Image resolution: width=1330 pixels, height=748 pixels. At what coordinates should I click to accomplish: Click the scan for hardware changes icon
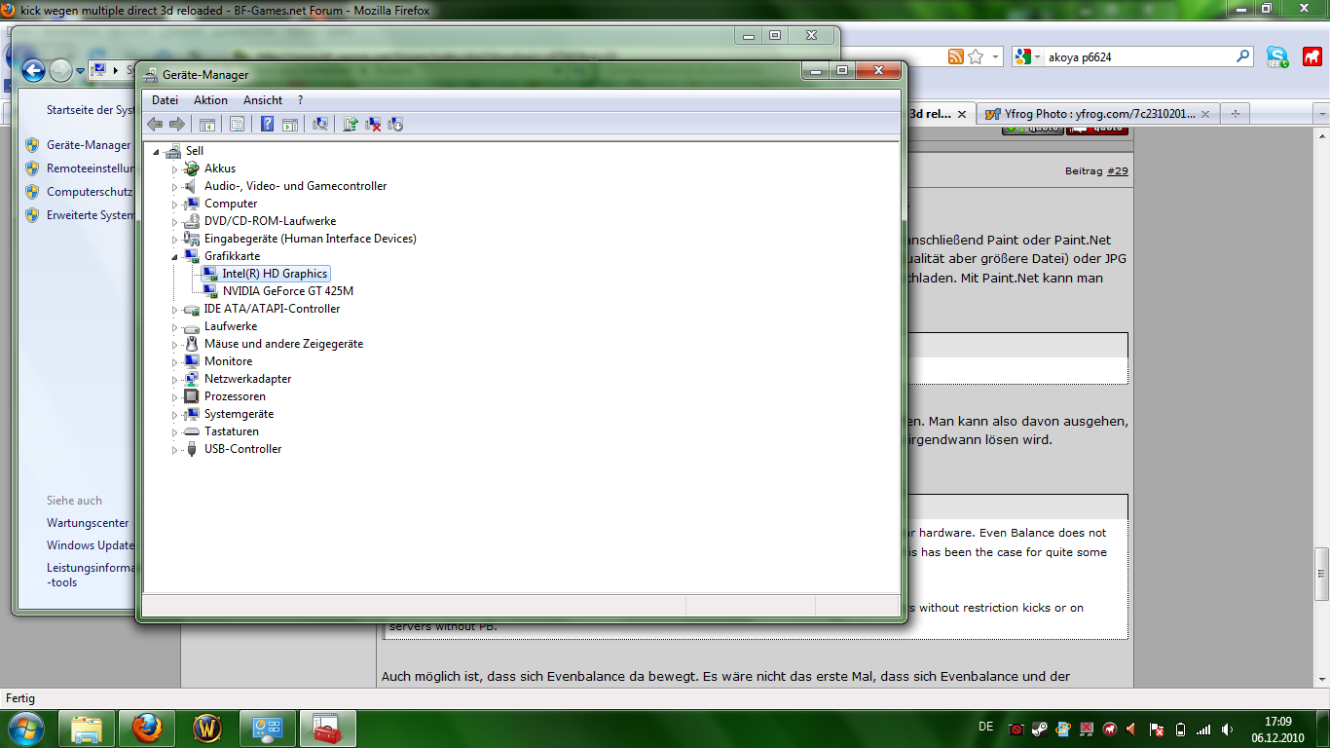click(x=319, y=124)
